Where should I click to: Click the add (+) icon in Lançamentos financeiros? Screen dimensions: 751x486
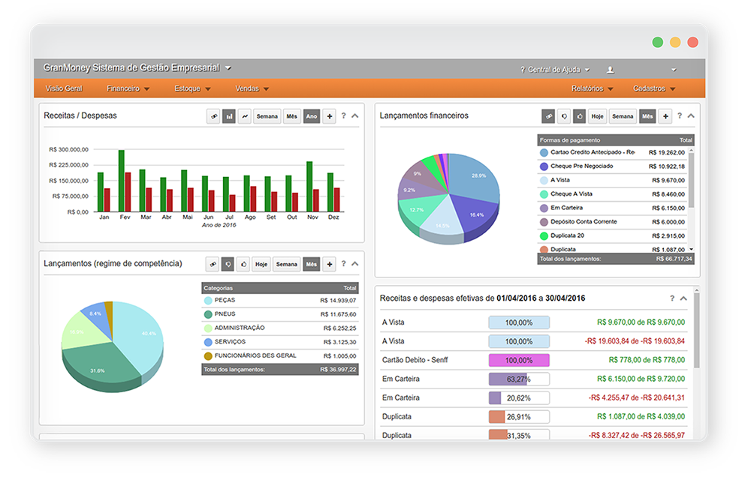pos(664,116)
